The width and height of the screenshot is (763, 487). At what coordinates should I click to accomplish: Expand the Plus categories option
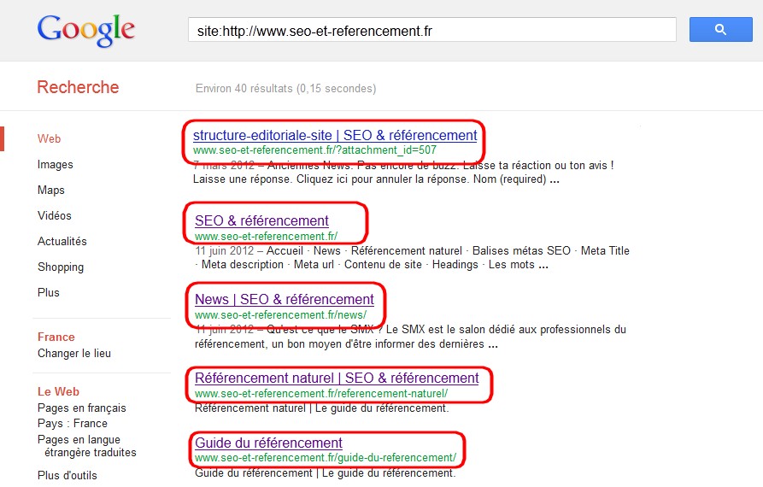click(49, 292)
